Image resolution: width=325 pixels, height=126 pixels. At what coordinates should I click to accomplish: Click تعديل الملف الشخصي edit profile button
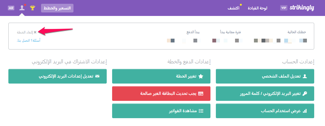point(265,76)
